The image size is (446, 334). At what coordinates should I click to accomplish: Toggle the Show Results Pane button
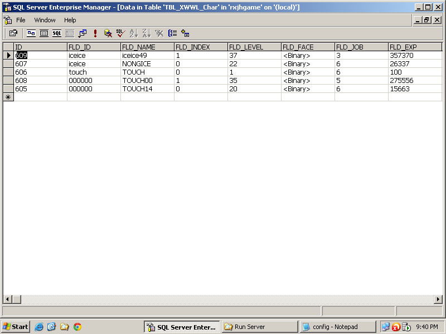coord(69,33)
